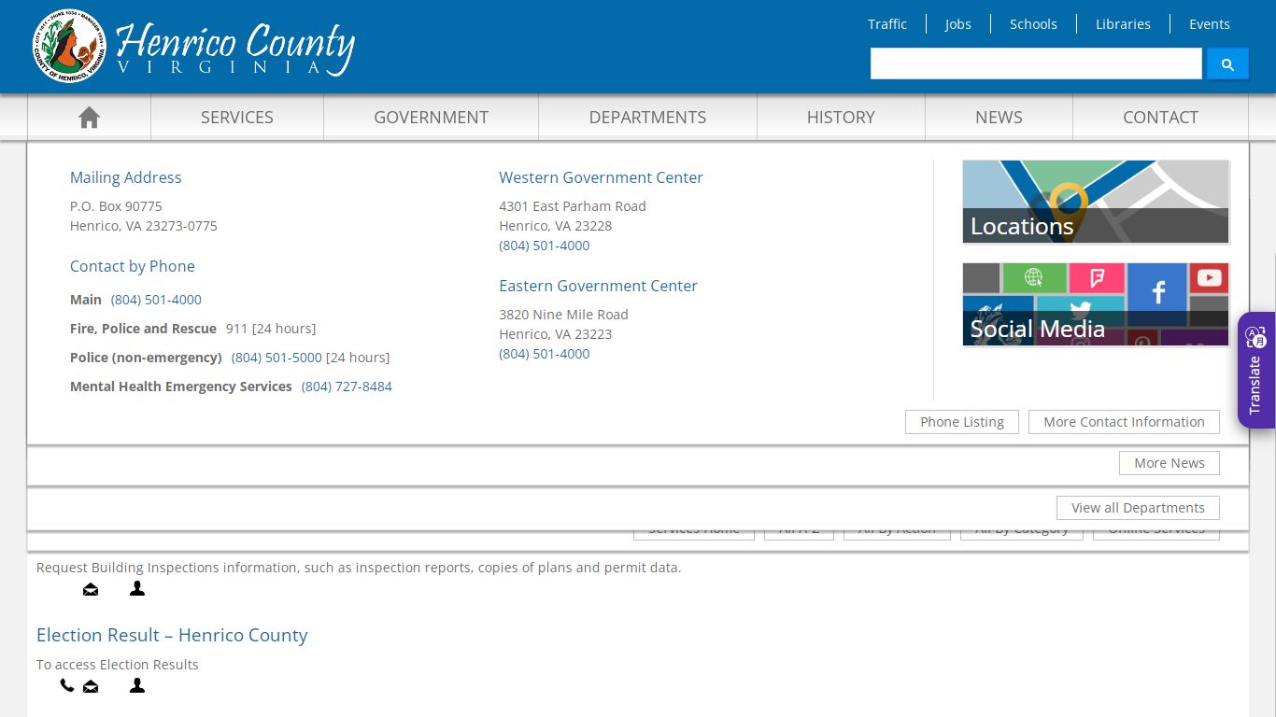
Task: Open Election Result – Henrico County link
Action: 172,635
